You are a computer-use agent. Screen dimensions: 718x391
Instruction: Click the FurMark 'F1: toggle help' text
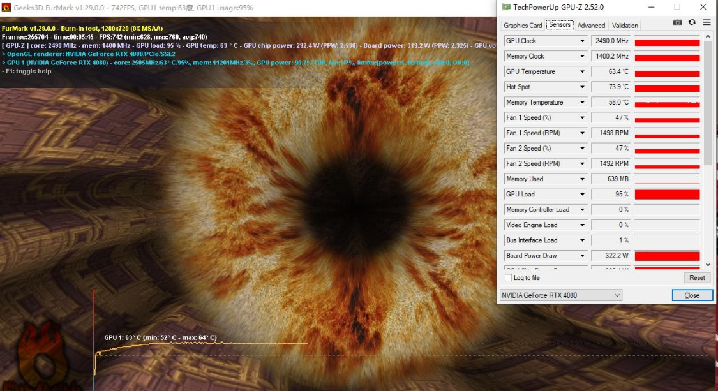[27, 71]
